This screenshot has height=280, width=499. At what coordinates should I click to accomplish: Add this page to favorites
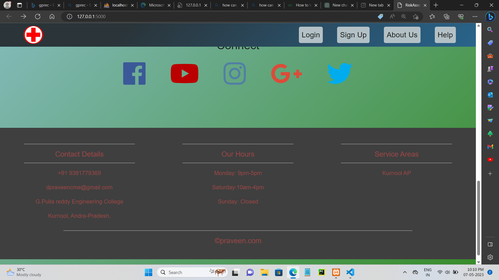point(415,17)
